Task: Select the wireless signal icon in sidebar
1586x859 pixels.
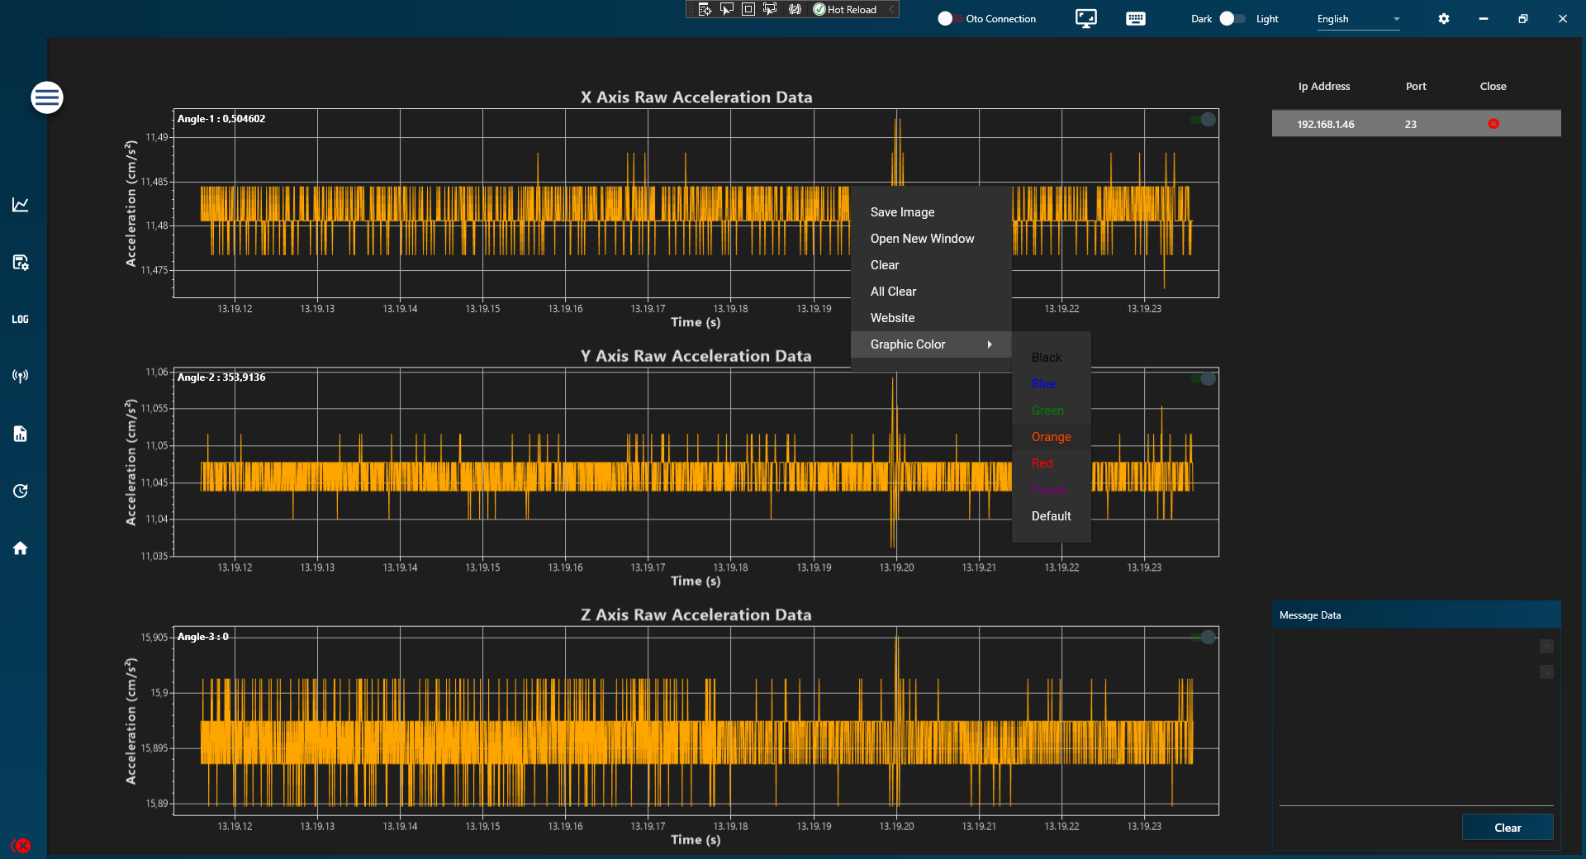Action: point(21,376)
